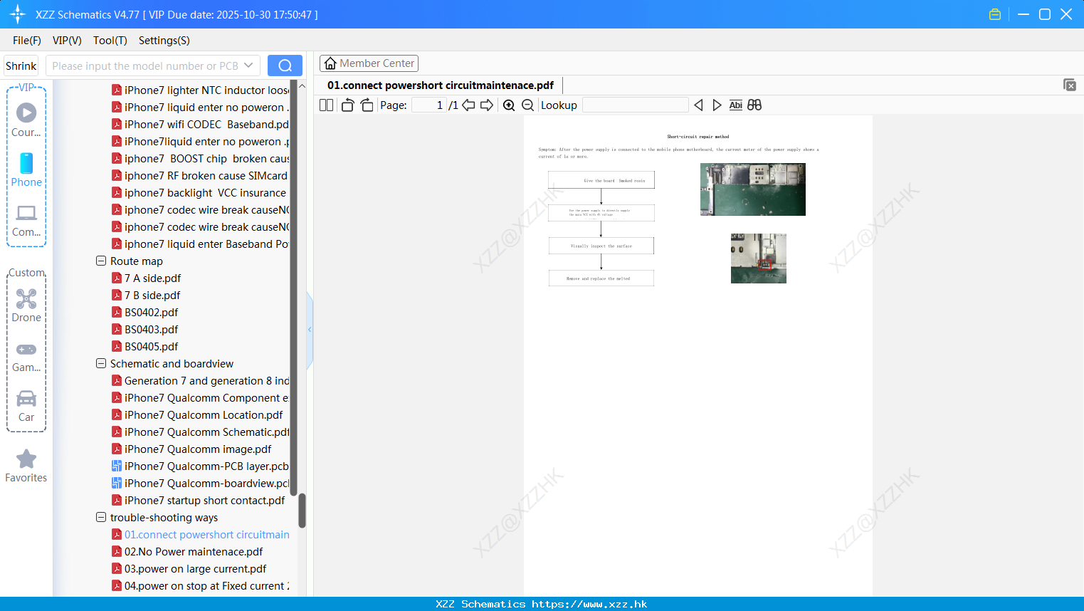The image size is (1084, 611).
Task: Open iphone7 backlight VCC insurance file
Action: 199,193
